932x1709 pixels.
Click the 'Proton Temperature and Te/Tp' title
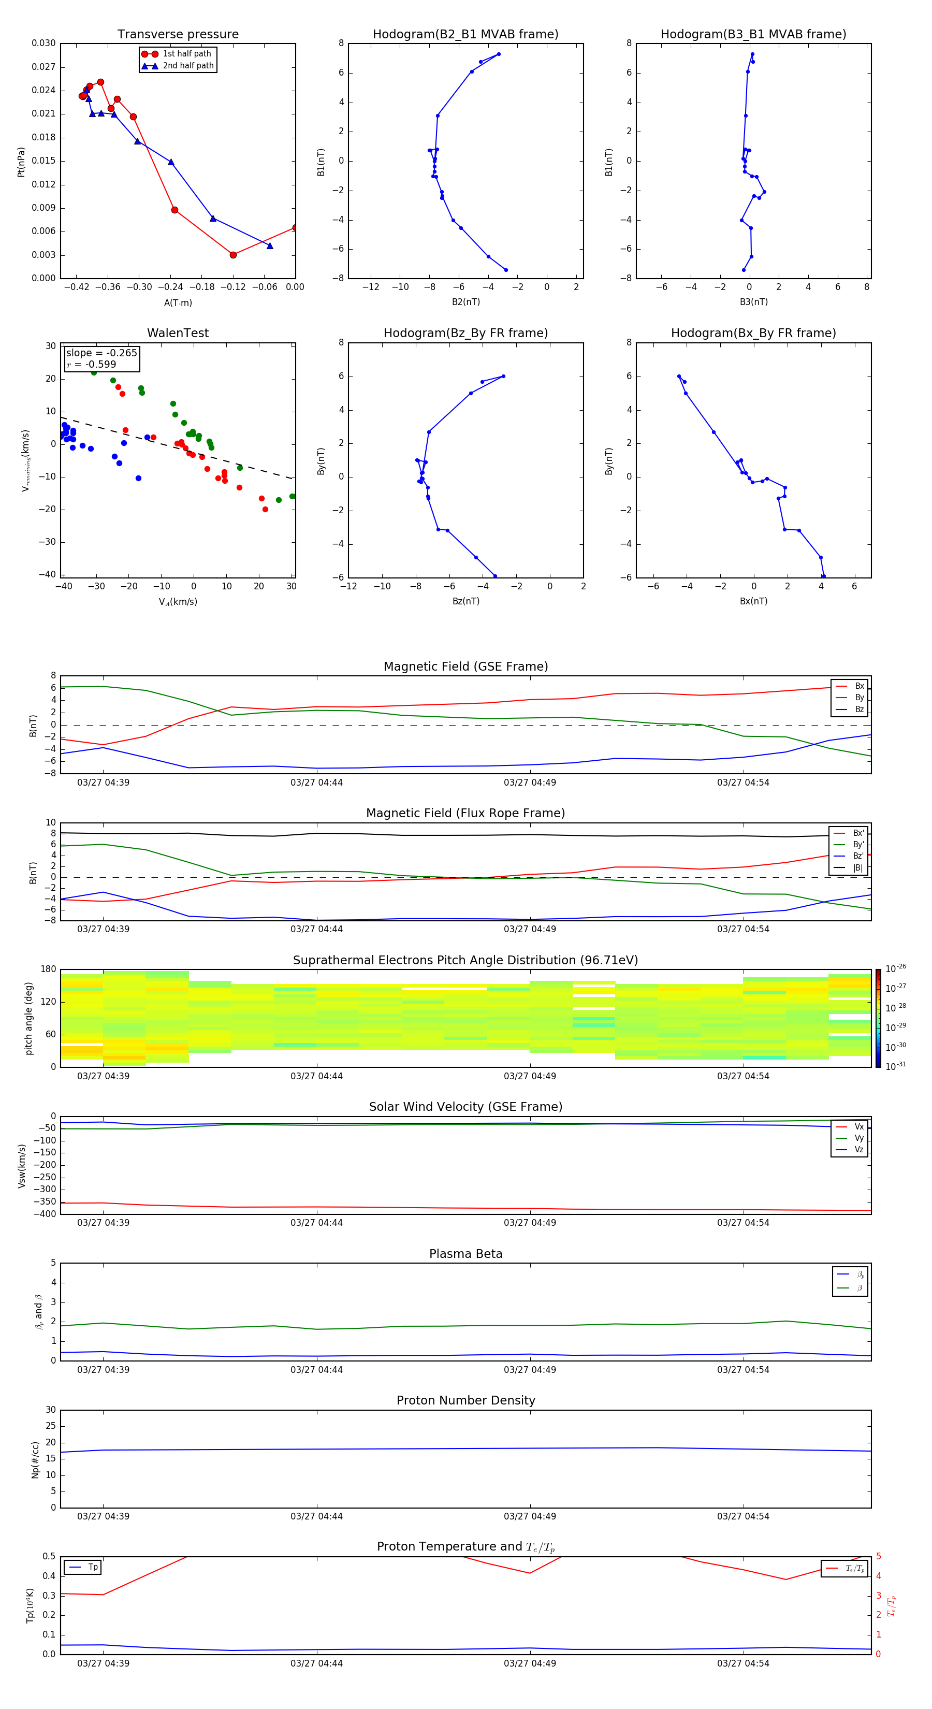pyautogui.click(x=465, y=1547)
